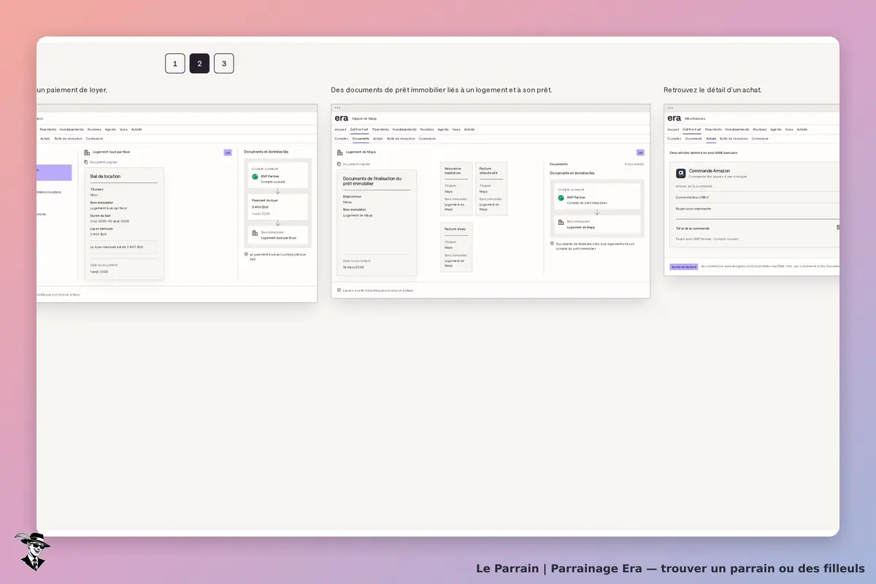Click the Commande Amazon title
This screenshot has width=876, height=584.
click(709, 171)
